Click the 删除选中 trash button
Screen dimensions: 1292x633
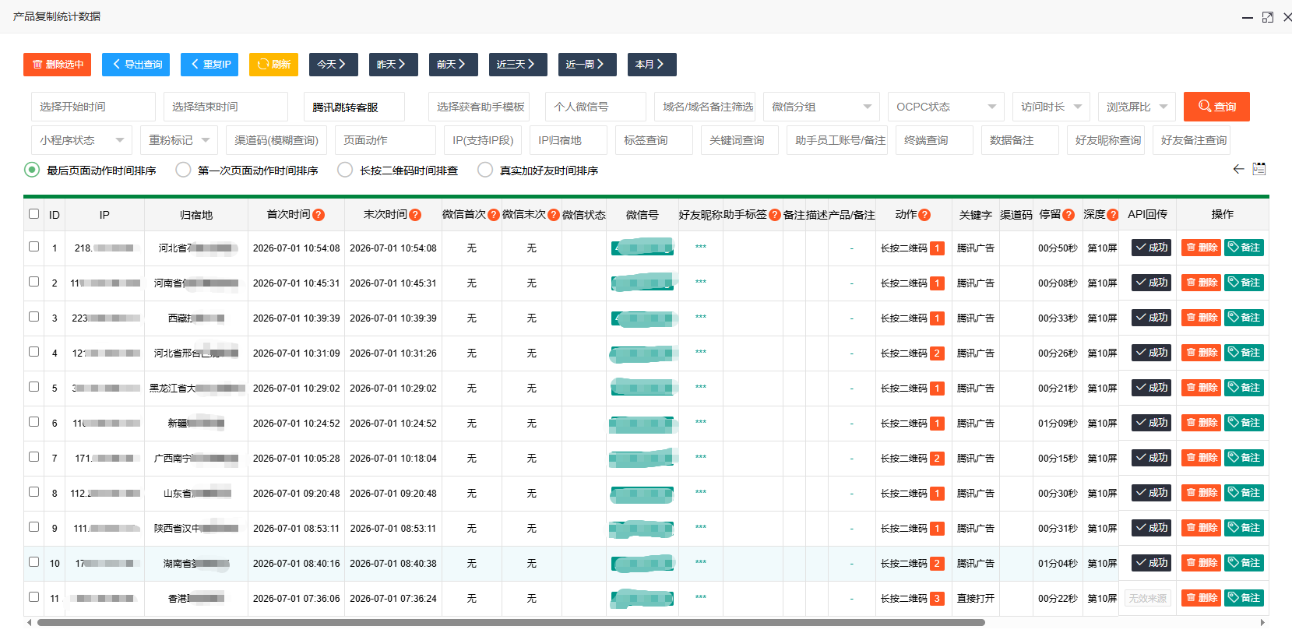coord(58,65)
